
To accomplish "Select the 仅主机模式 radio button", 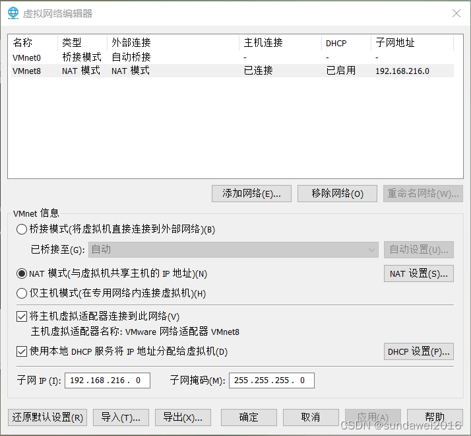I will (22, 293).
